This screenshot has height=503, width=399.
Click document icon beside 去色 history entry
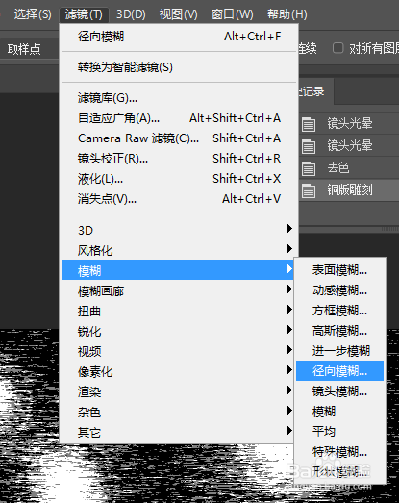(309, 168)
